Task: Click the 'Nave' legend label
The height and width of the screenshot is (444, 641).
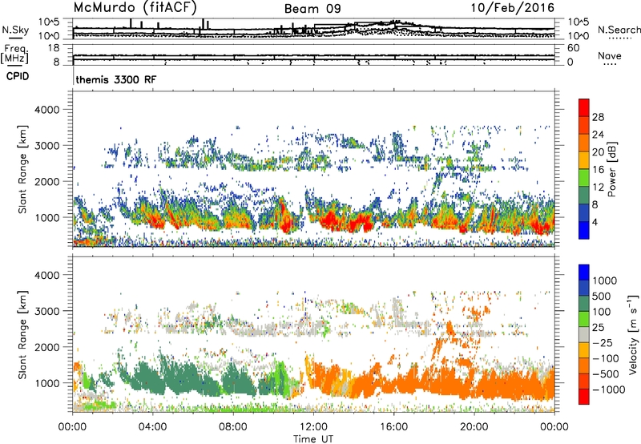Action: click(610, 56)
